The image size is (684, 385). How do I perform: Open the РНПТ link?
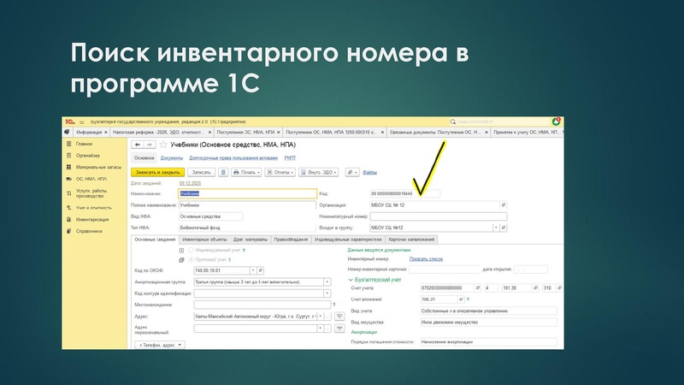point(290,158)
